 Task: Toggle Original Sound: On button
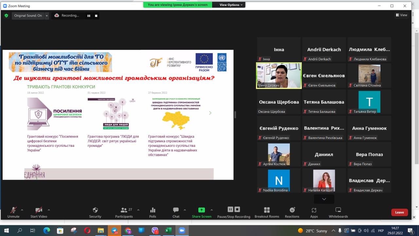(x=28, y=15)
